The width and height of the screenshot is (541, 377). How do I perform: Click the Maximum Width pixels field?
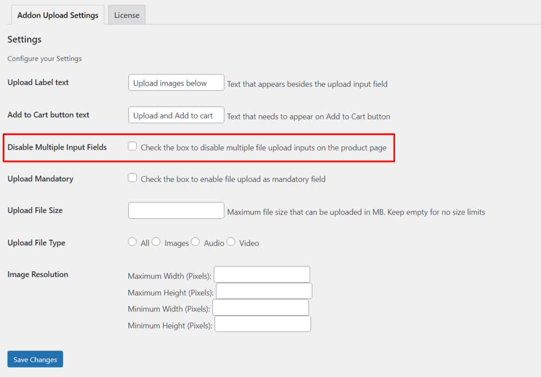(262, 274)
